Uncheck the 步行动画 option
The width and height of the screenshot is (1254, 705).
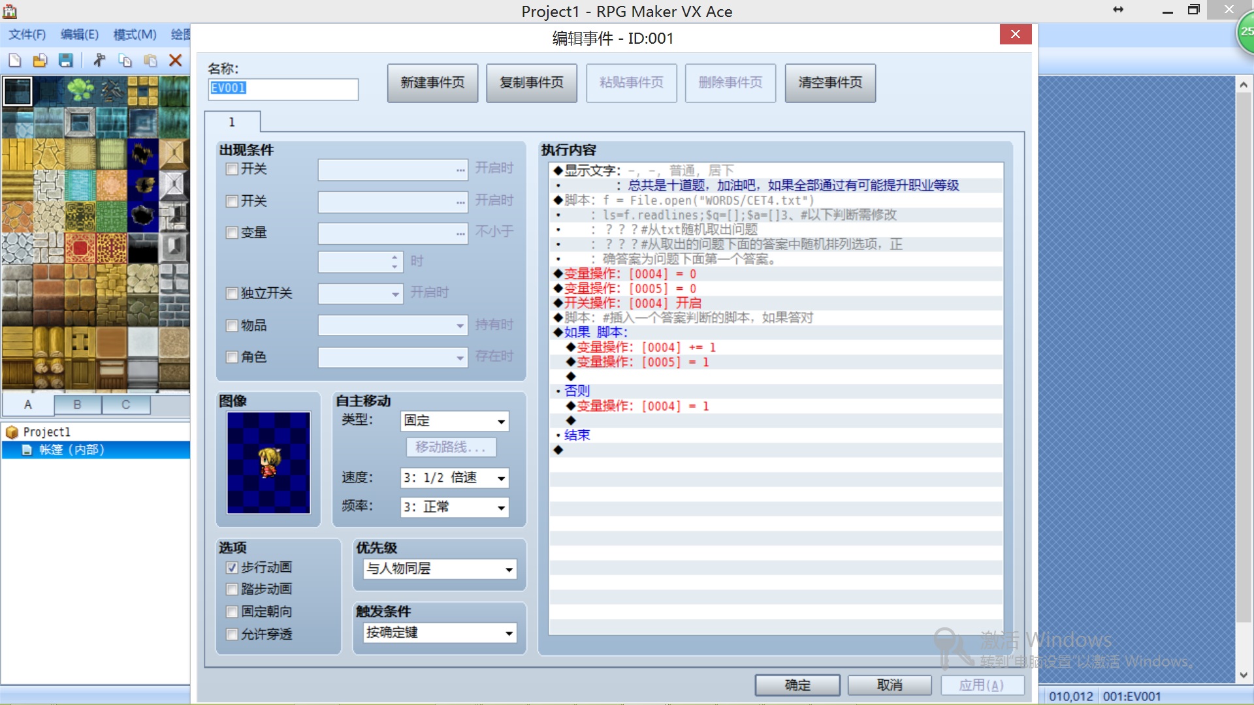(232, 567)
